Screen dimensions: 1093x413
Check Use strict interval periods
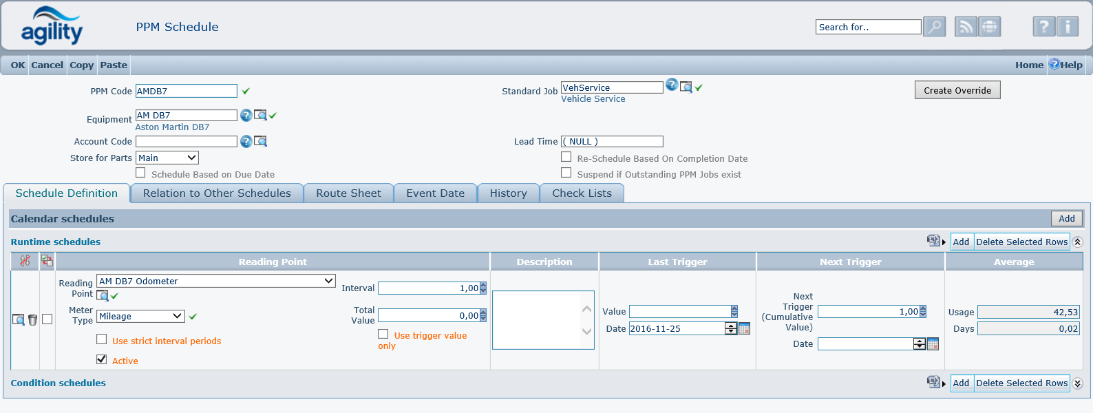[x=102, y=339]
